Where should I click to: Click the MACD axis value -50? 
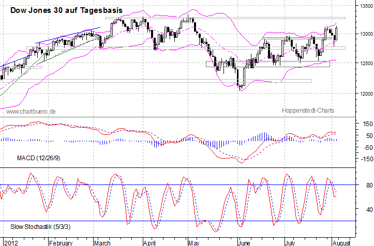coord(368,147)
